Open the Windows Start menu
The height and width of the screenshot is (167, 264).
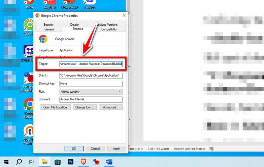[x=6, y=162]
